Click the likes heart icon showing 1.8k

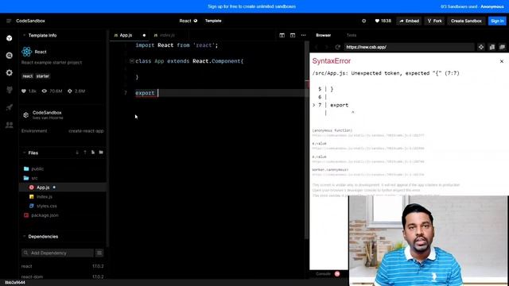point(24,91)
